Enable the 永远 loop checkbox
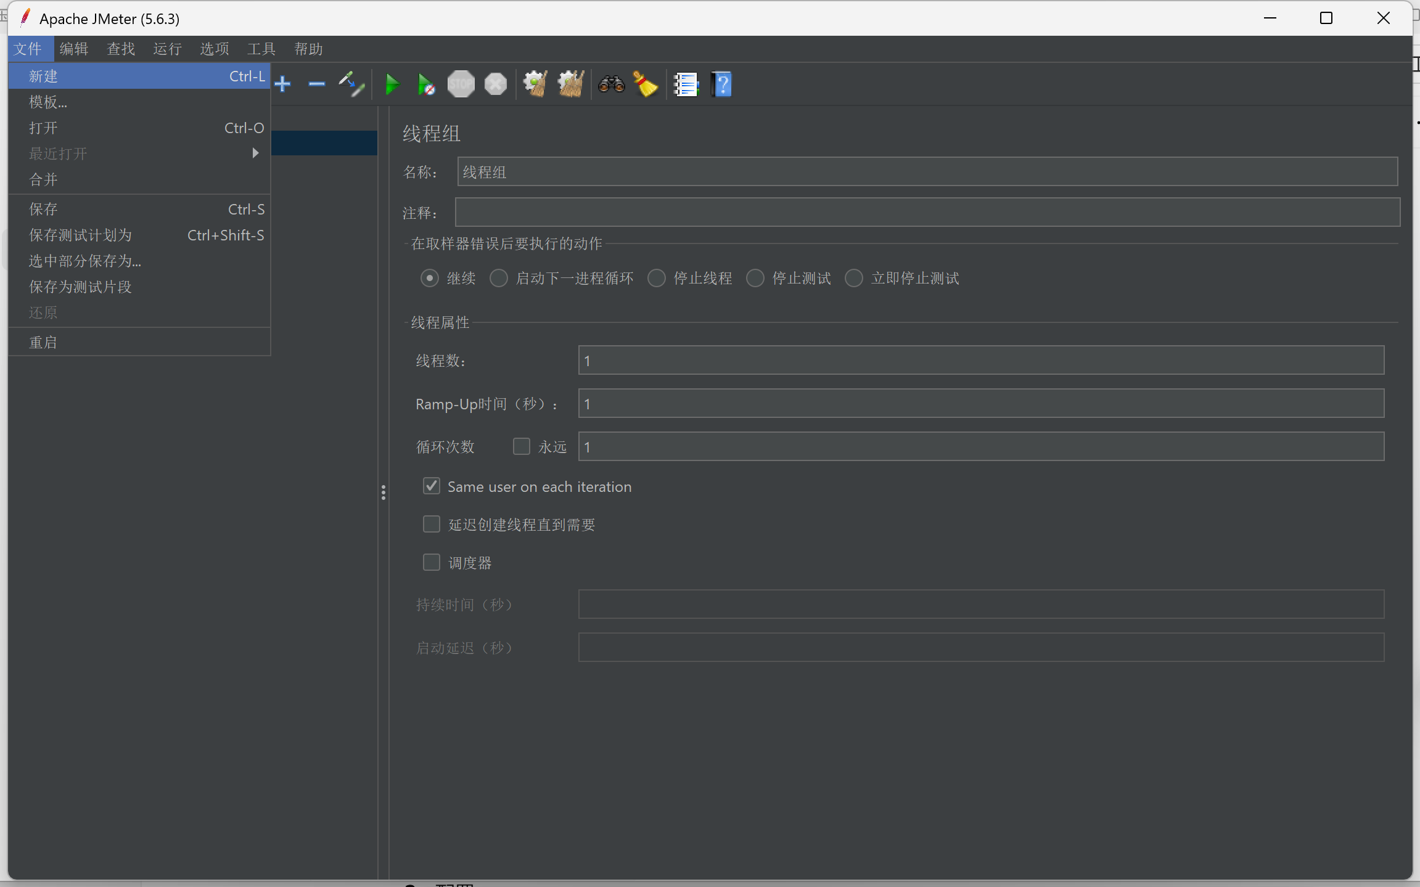The width and height of the screenshot is (1420, 887). click(522, 446)
